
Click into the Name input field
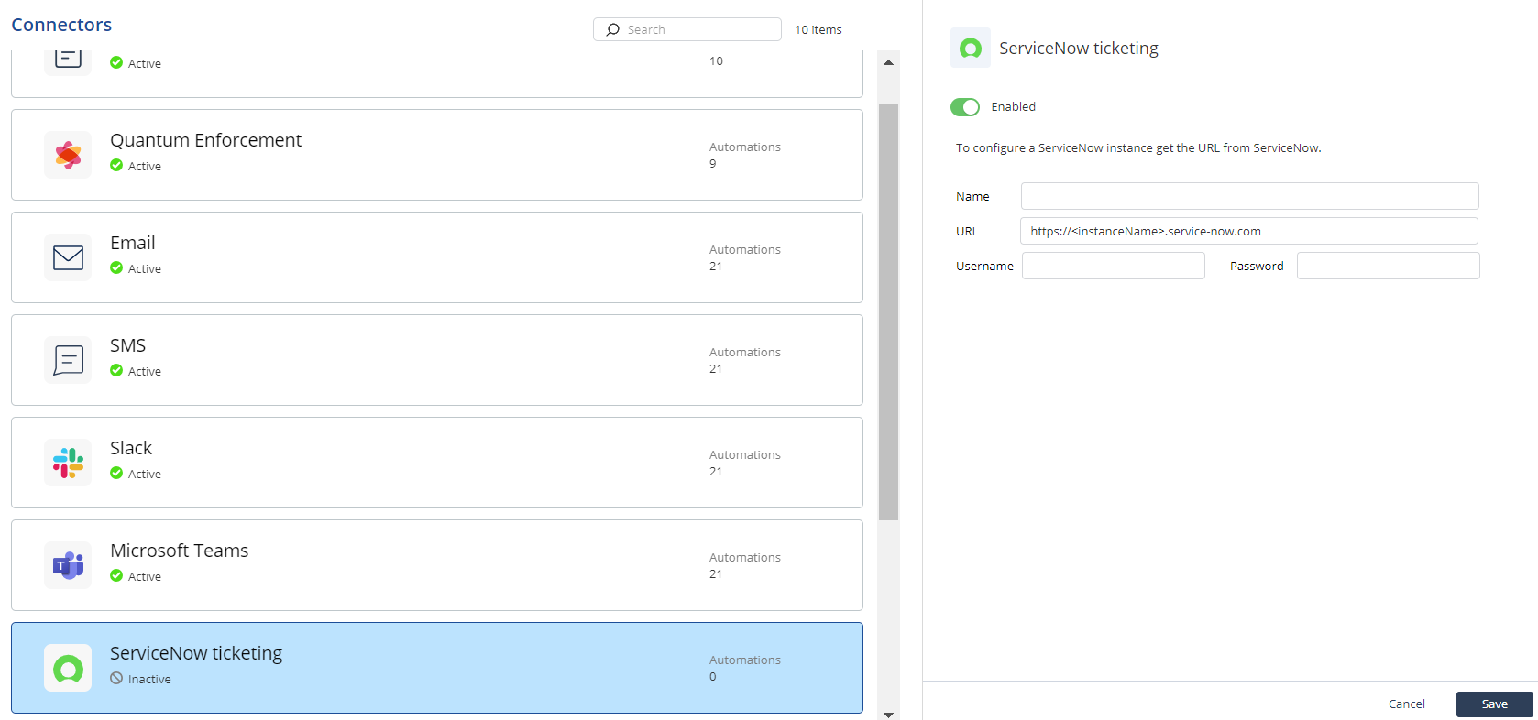pos(1250,196)
